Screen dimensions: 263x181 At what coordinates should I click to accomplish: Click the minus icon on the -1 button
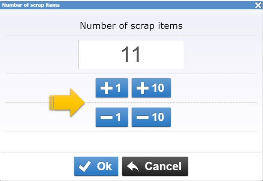click(108, 117)
